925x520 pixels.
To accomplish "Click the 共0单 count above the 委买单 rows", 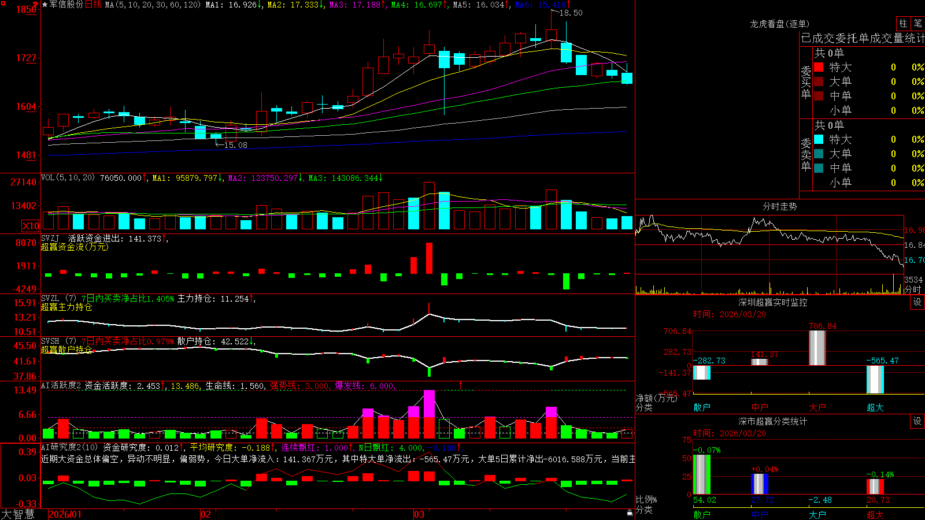I will 829,53.
